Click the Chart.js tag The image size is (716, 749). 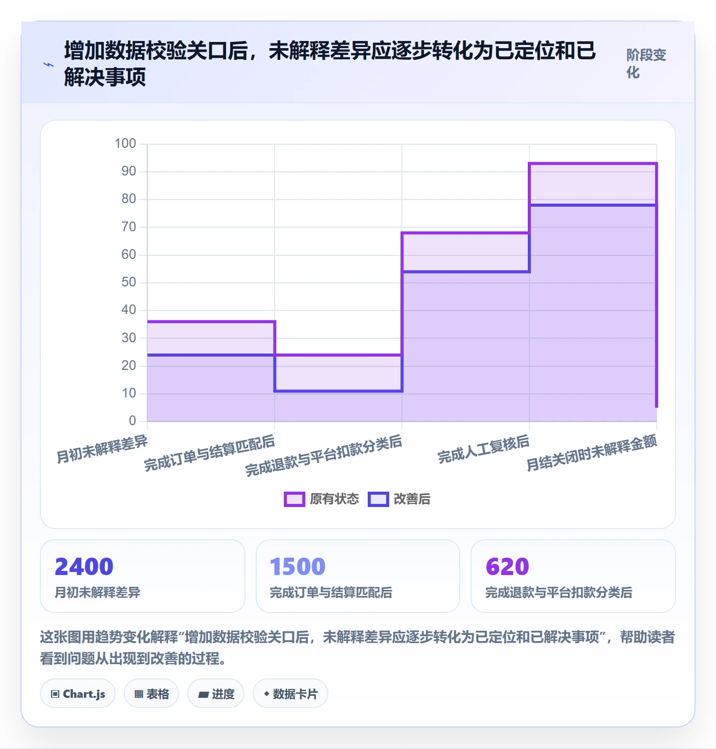click(x=78, y=694)
